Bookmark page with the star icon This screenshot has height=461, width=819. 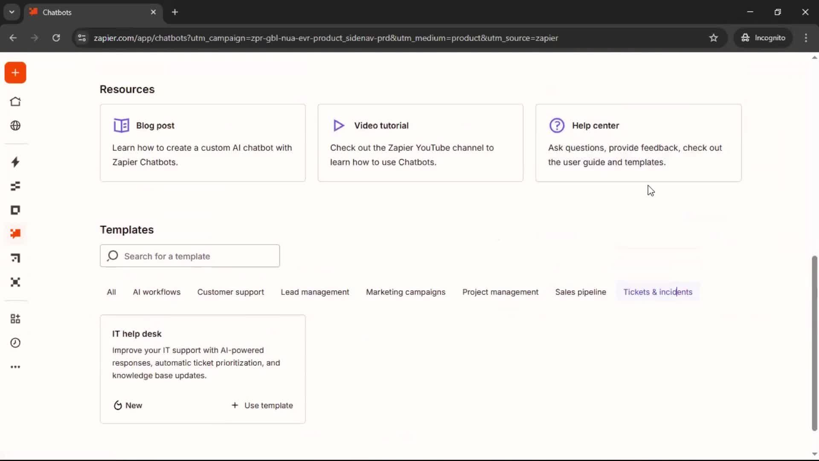pyautogui.click(x=714, y=38)
